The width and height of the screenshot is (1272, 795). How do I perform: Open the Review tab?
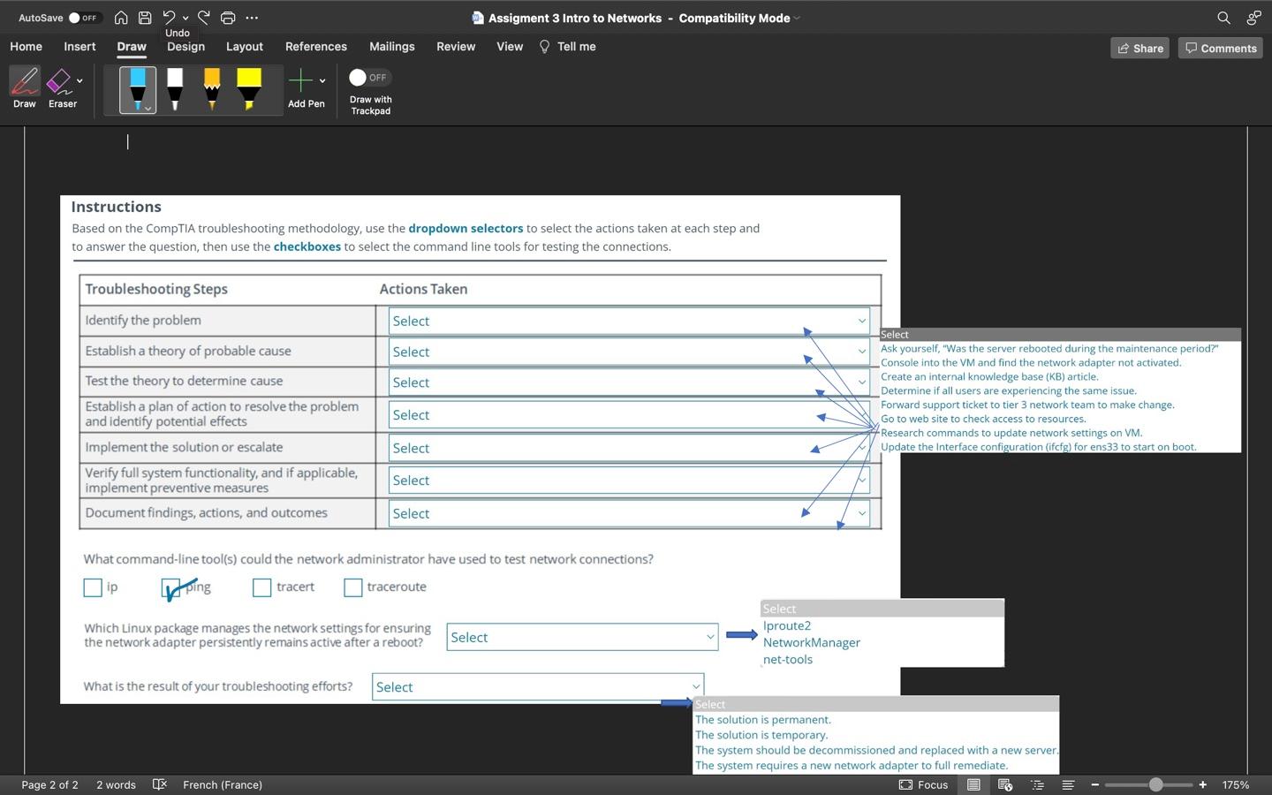[456, 47]
